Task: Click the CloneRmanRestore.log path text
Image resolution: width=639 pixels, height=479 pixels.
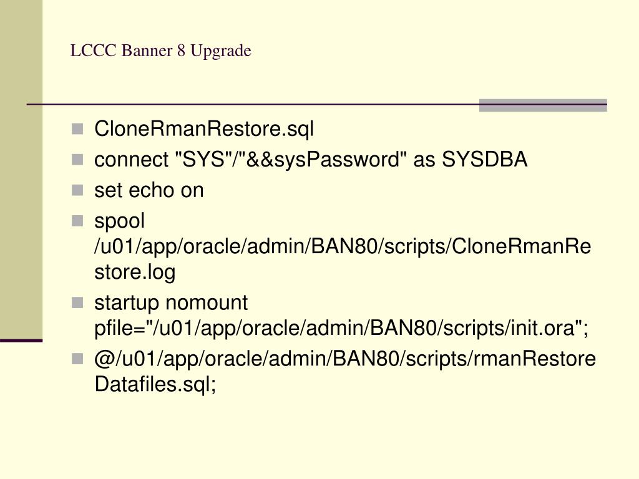Action: tap(343, 247)
